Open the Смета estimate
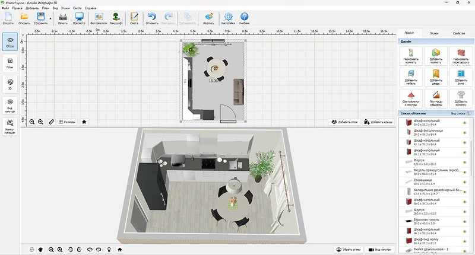The height and width of the screenshot is (255, 475). pyautogui.click(x=134, y=18)
